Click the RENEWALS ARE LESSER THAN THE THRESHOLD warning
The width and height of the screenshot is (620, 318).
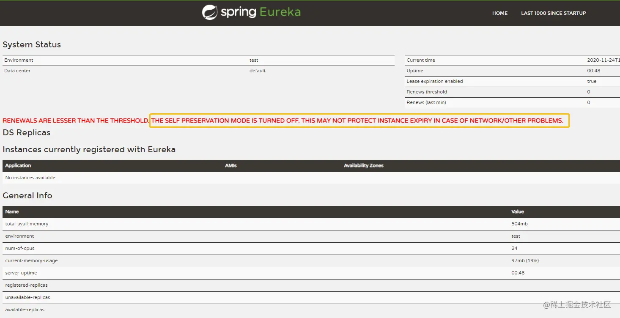pyautogui.click(x=76, y=121)
